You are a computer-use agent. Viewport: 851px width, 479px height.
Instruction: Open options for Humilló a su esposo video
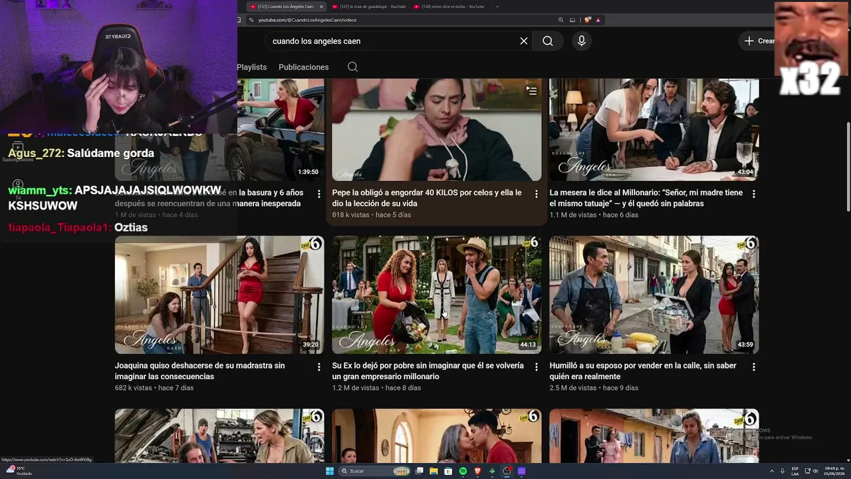click(754, 367)
